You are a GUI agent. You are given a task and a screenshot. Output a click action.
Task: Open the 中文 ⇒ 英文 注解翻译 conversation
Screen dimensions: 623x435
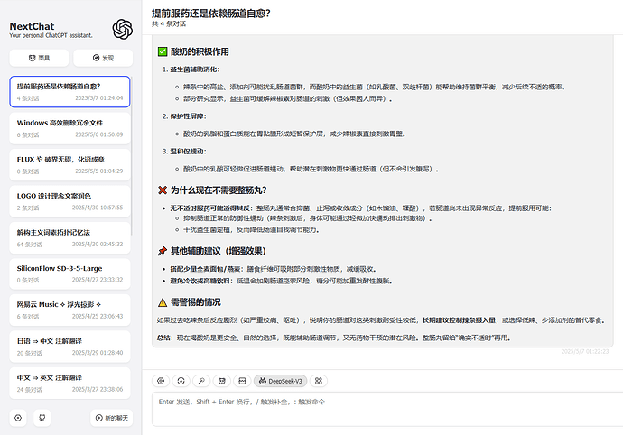(70, 384)
